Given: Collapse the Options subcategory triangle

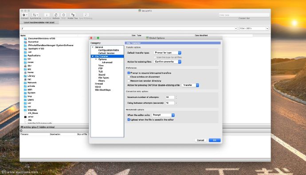Looking at the screenshot, I should pos(96,59).
